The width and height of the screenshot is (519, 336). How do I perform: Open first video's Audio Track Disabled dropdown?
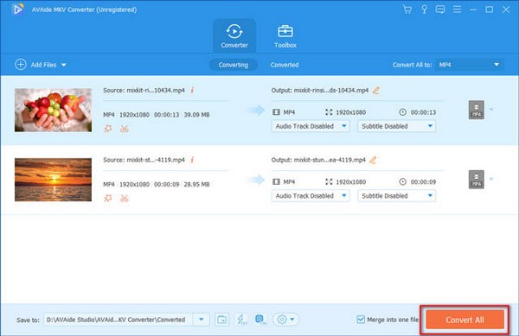pyautogui.click(x=311, y=126)
